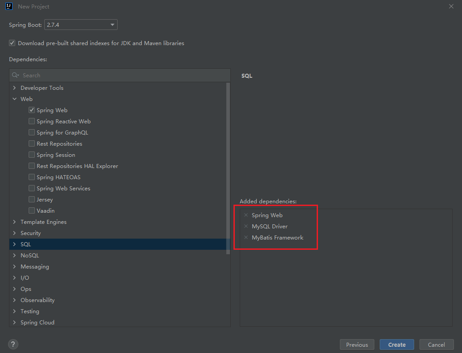The width and height of the screenshot is (462, 353).
Task: Select the SQL tree row label
Action: click(25, 244)
